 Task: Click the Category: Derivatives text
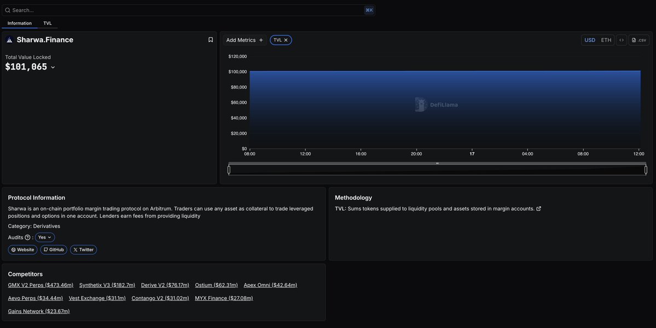pos(34,226)
